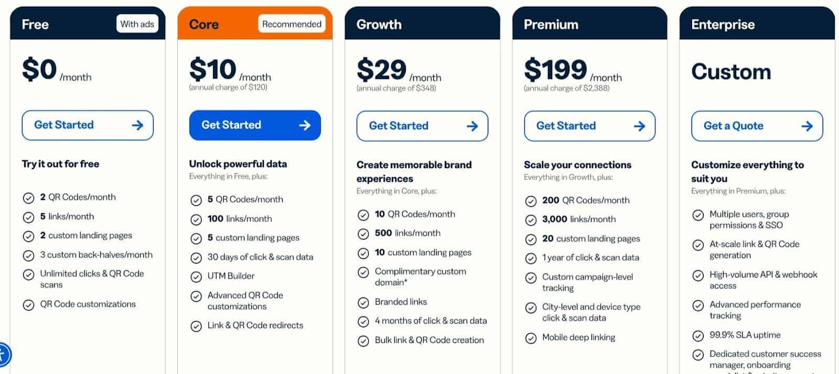Select the Core plan header

pos(255,24)
